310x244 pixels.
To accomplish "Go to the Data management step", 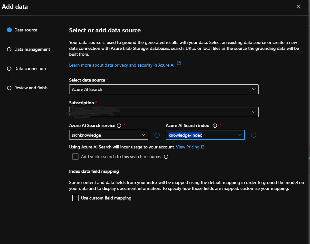I will (x=28, y=49).
